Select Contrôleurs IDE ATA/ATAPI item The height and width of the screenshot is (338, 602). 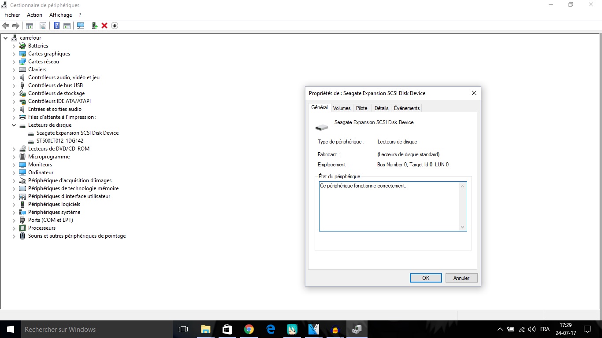(59, 101)
